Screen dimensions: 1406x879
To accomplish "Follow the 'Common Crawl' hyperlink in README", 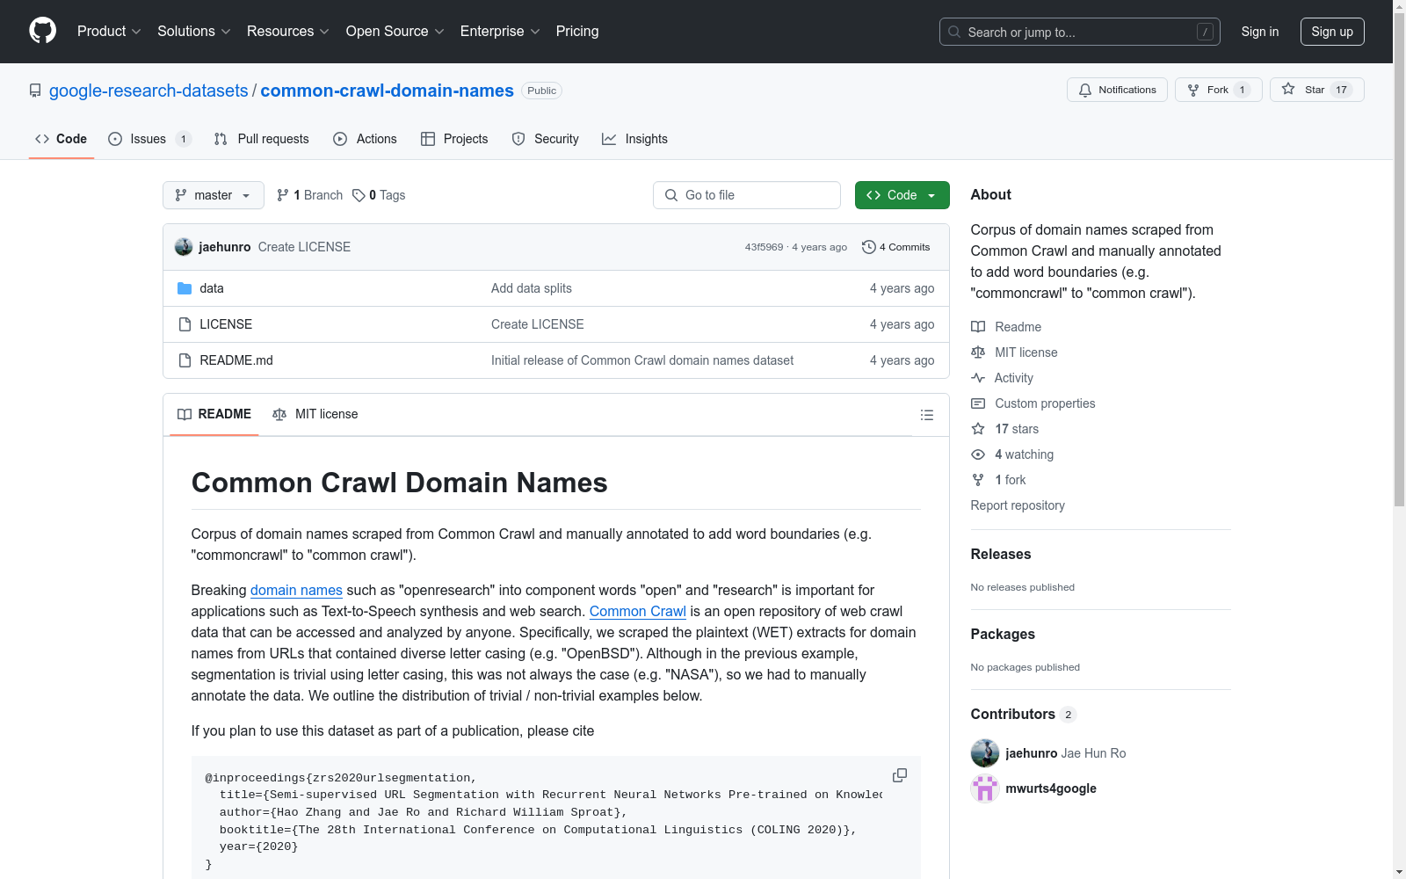I will tap(638, 611).
